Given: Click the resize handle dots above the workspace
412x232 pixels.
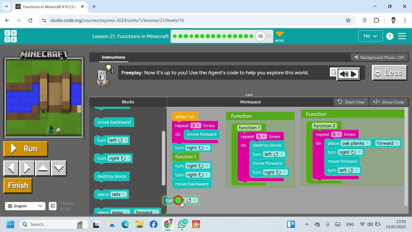Looking at the screenshot, I should coord(249,95).
